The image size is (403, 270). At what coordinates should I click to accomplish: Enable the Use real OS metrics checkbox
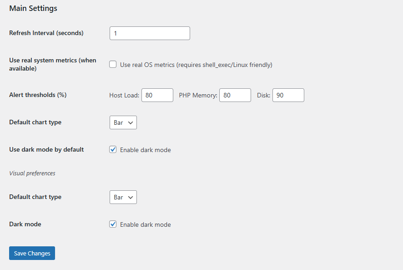[x=113, y=64]
